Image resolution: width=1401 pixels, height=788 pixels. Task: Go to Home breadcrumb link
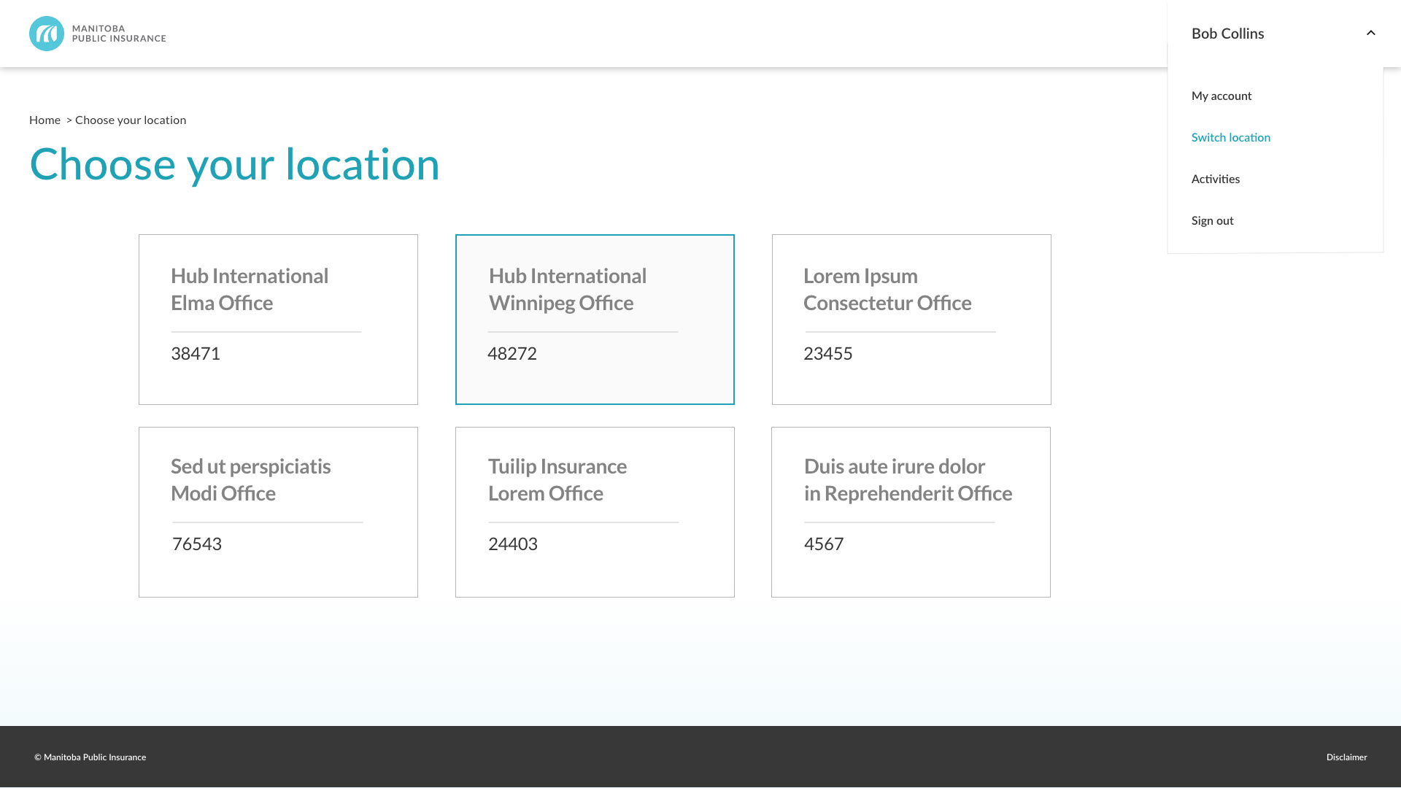[45, 120]
